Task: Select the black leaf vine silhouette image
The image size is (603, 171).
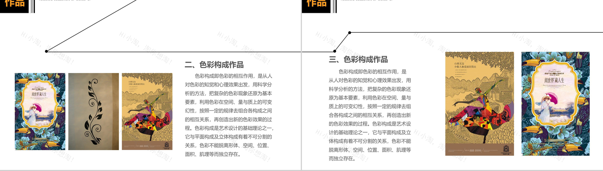Action: tap(94, 111)
